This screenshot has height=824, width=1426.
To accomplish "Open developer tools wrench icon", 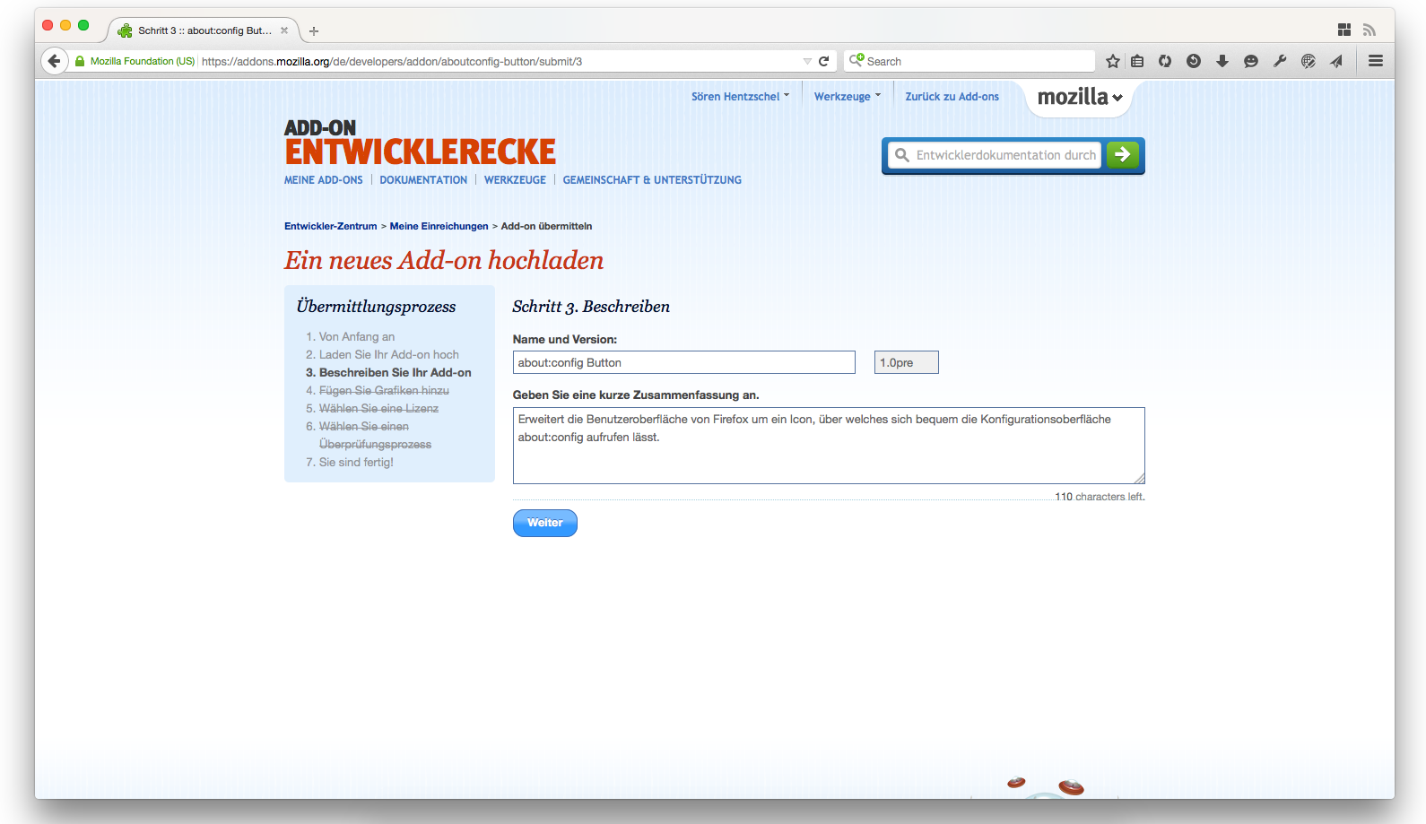I will coord(1280,61).
